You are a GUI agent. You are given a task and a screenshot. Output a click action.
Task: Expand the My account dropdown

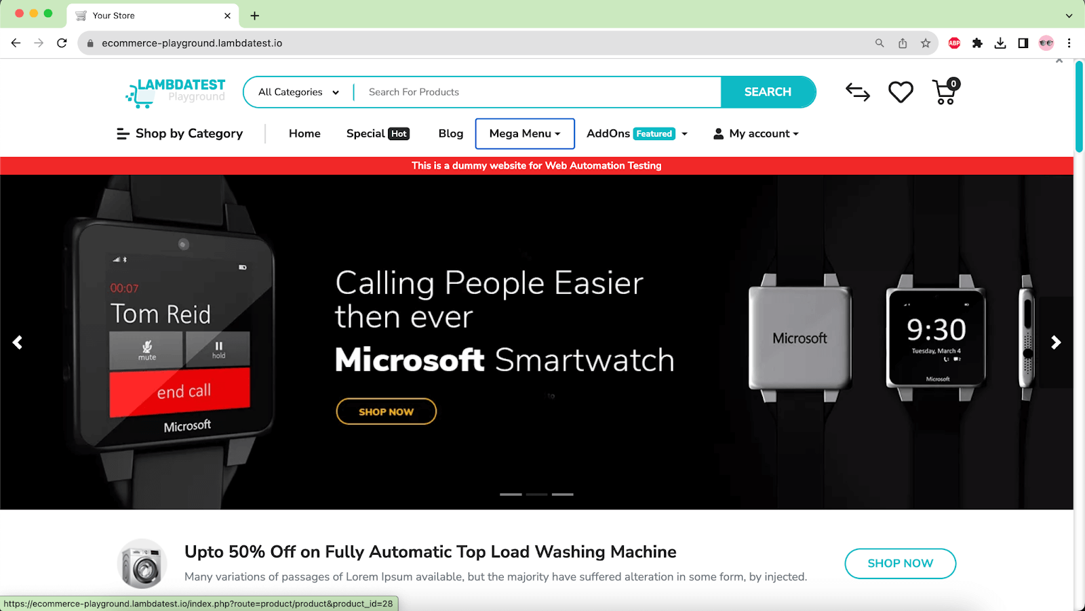[x=756, y=134]
